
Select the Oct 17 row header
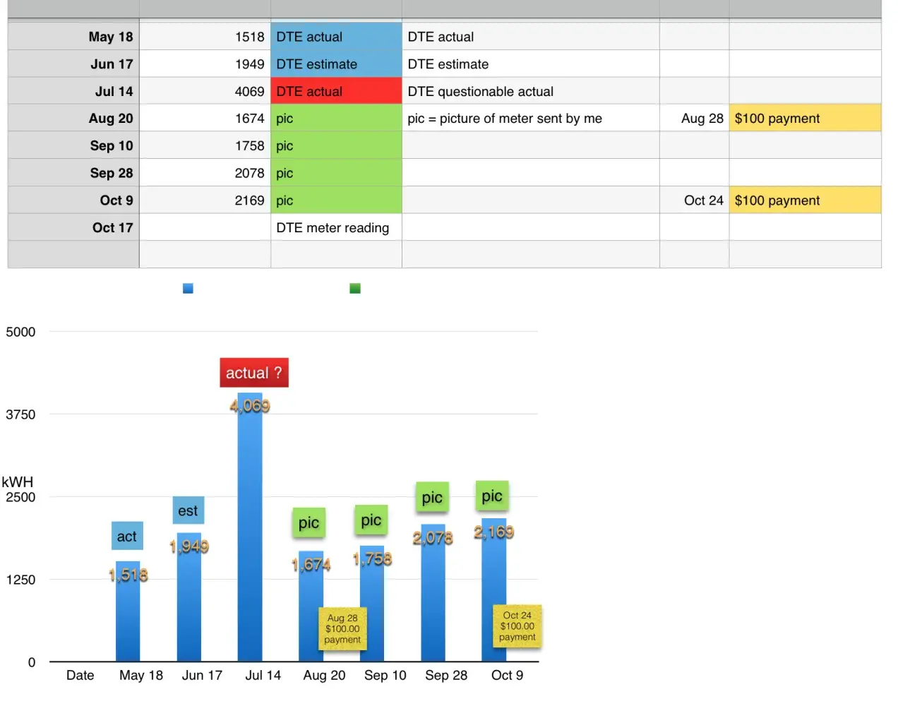(x=73, y=228)
